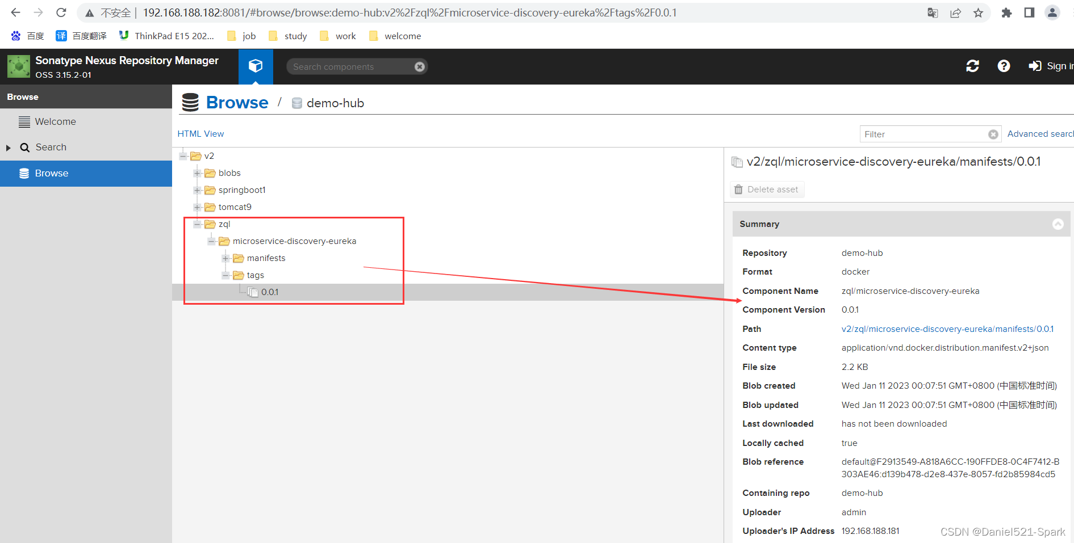The width and height of the screenshot is (1074, 543).
Task: Open Advanced search
Action: click(1040, 134)
